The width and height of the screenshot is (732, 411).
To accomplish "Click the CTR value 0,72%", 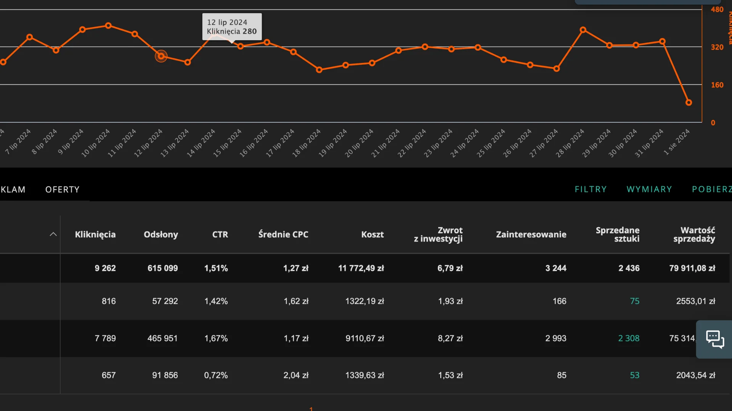I will click(216, 375).
